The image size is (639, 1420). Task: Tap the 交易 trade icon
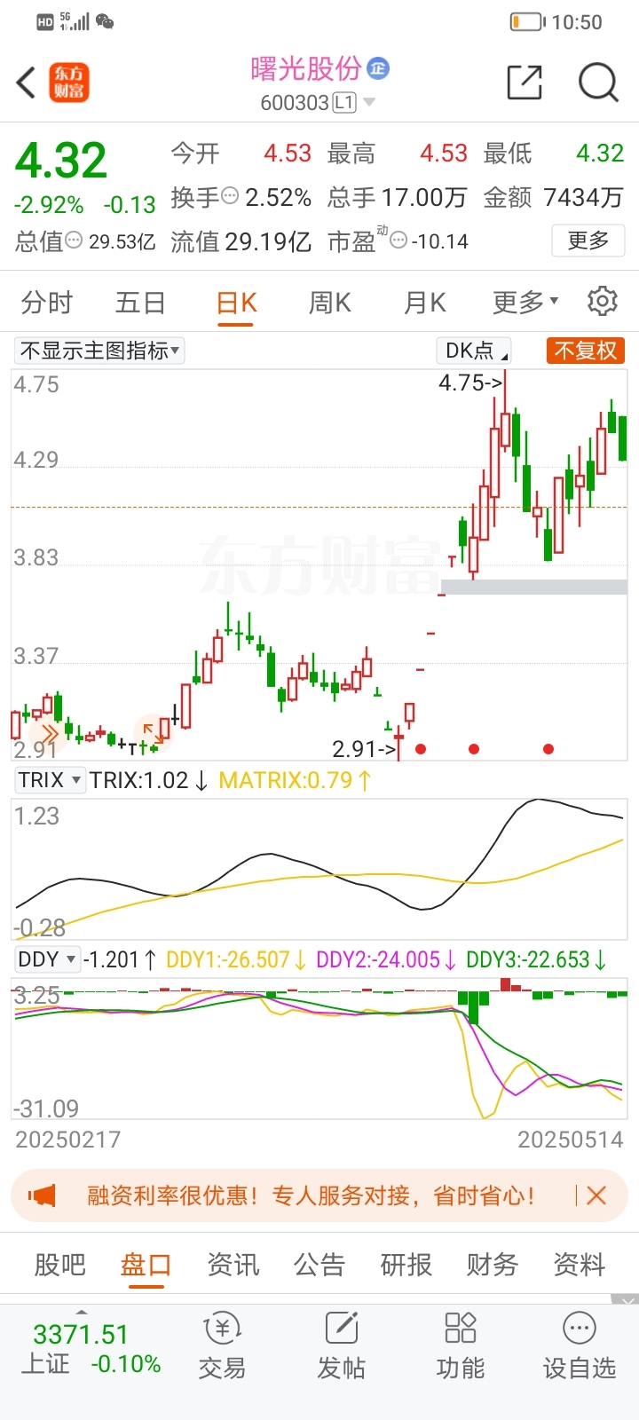[x=222, y=1347]
